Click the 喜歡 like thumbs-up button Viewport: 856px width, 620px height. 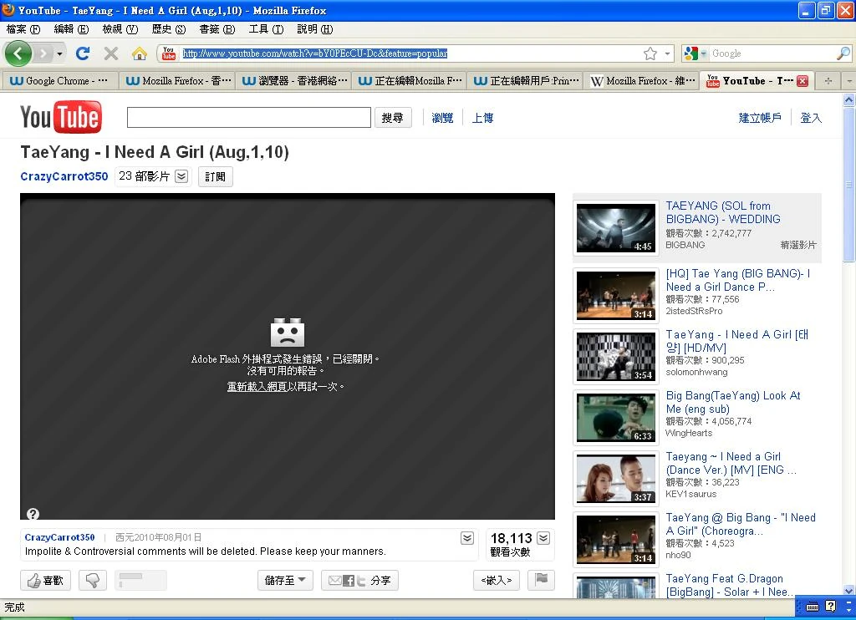pos(45,580)
